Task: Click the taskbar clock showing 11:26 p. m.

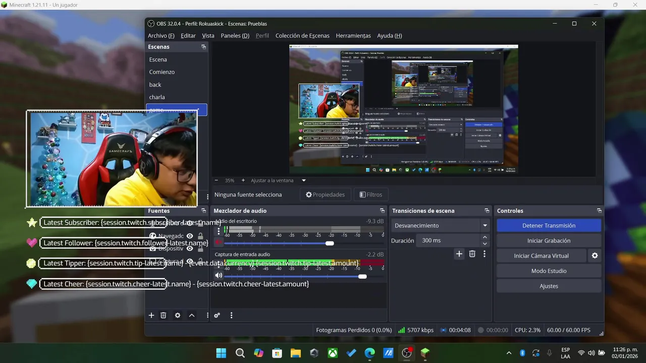Action: click(x=625, y=353)
